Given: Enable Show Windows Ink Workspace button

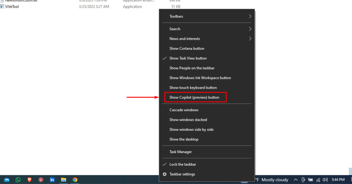Looking at the screenshot, I should point(207,78).
